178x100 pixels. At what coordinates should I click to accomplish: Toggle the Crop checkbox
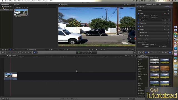pos(138,26)
